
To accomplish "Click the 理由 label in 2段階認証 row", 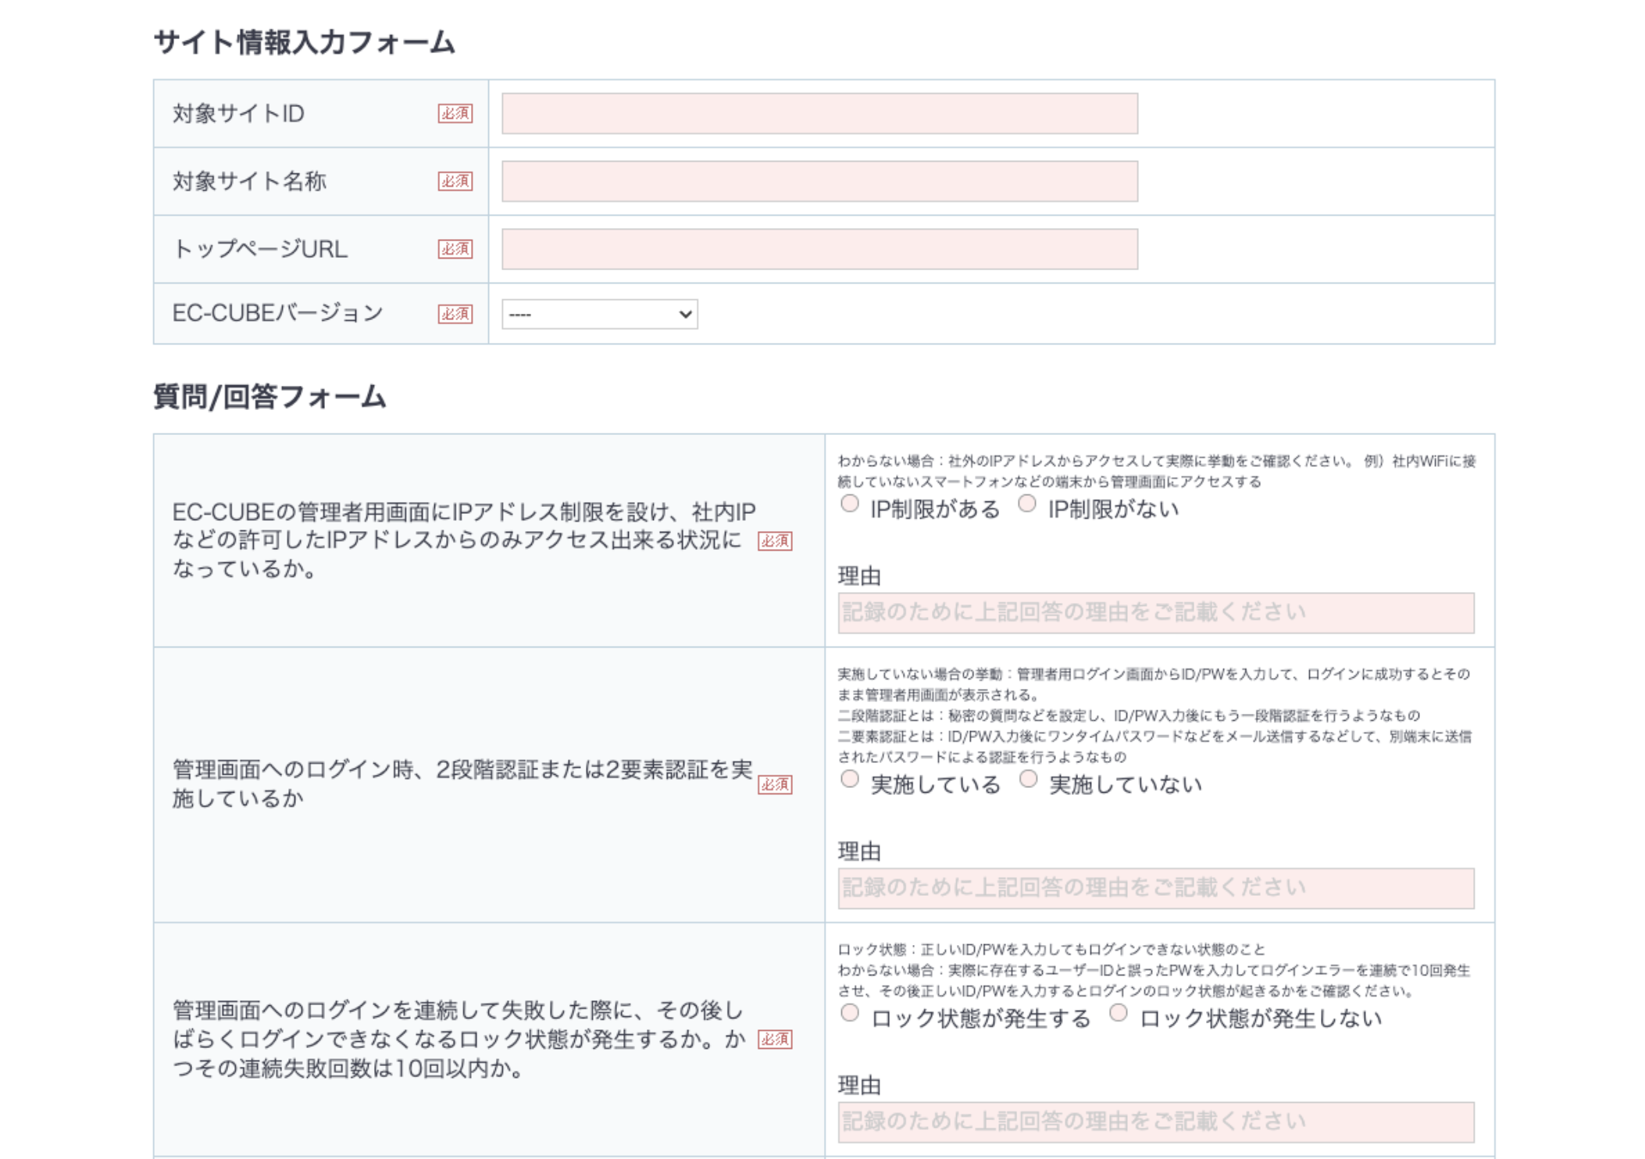I will [860, 851].
